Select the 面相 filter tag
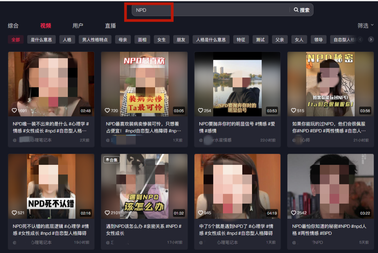The height and width of the screenshot is (253, 378). pyautogui.click(x=142, y=40)
